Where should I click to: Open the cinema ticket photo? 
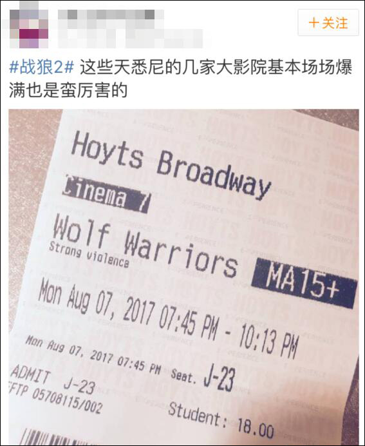pyautogui.click(x=183, y=277)
